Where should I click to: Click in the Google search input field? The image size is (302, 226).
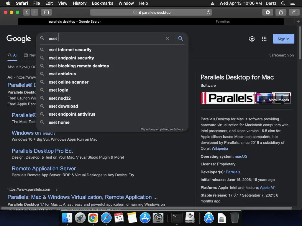106,39
